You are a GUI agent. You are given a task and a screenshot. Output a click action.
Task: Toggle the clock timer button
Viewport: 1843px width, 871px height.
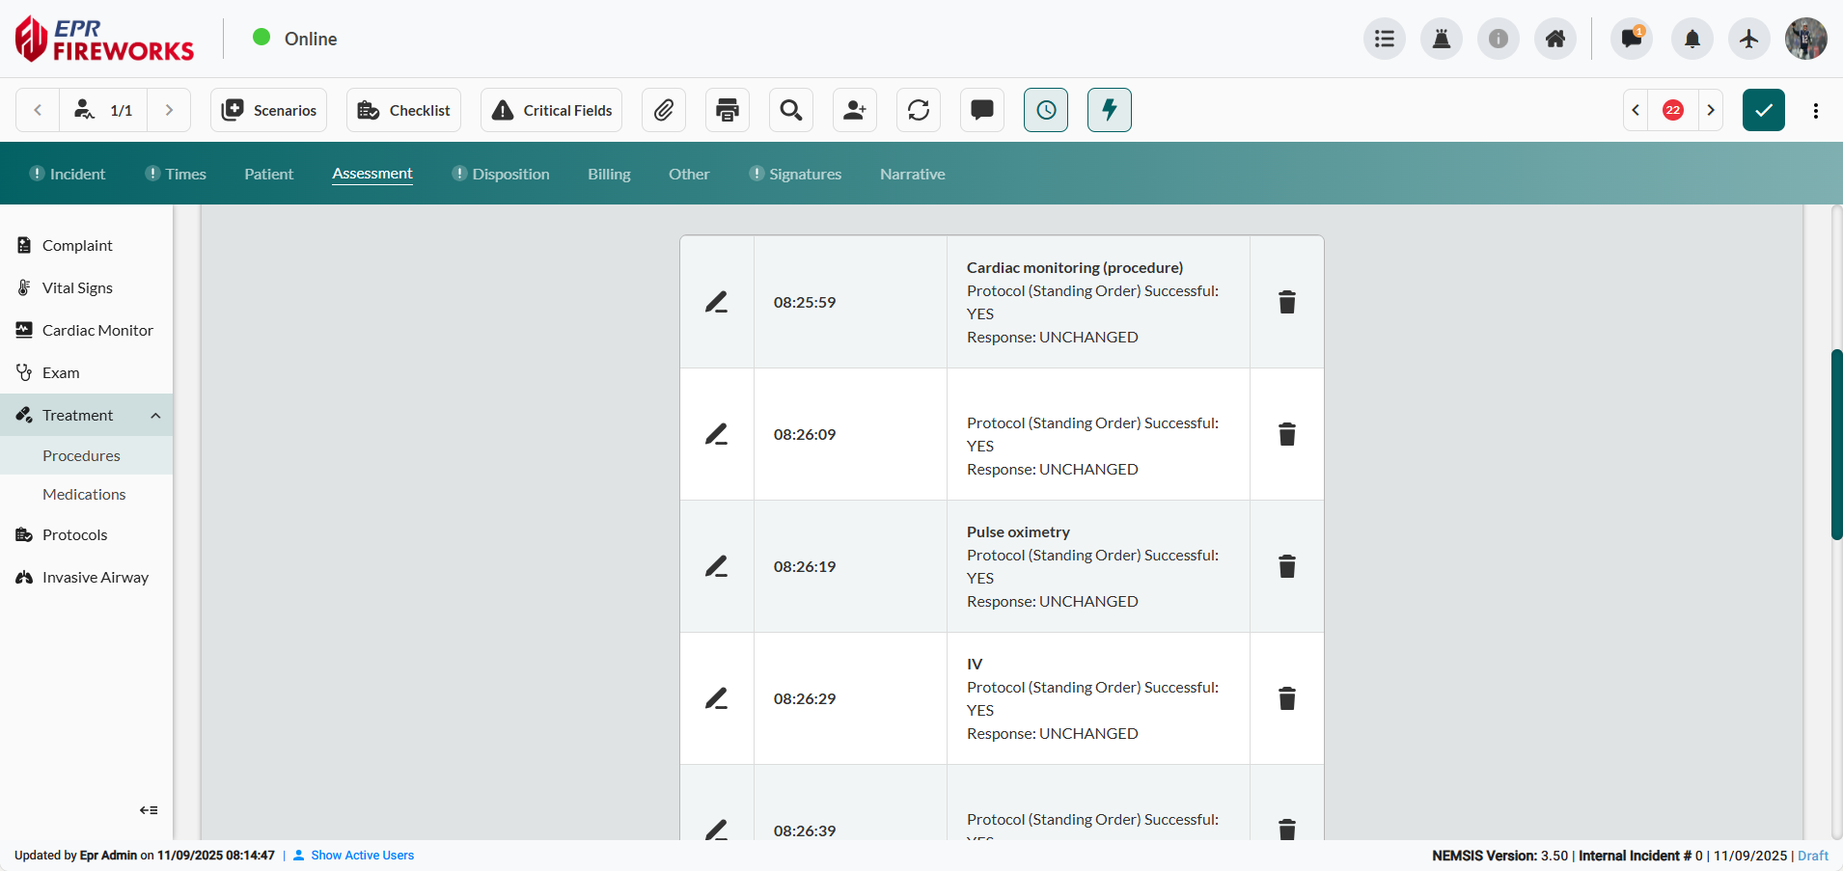tap(1046, 110)
